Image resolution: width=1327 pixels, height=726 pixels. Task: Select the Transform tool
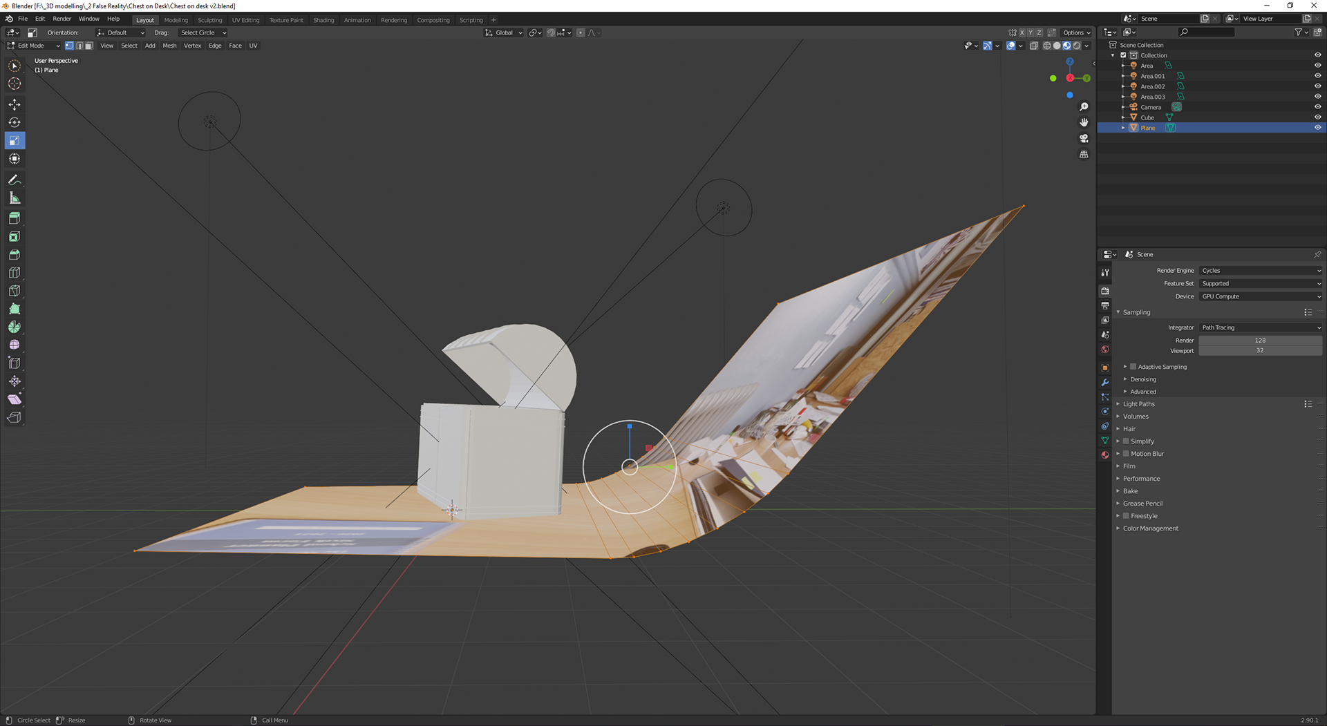coord(15,159)
